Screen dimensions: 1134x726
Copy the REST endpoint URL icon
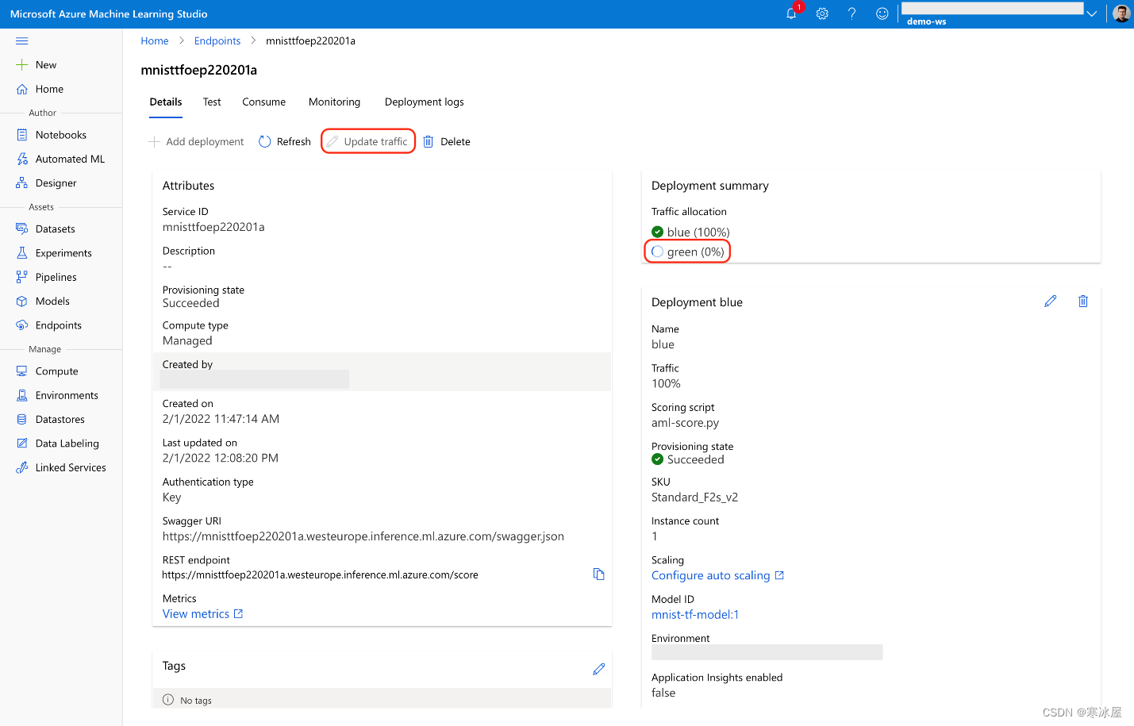pyautogui.click(x=599, y=574)
